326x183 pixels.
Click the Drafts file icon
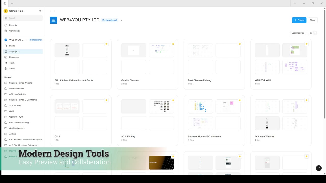tap(6, 46)
